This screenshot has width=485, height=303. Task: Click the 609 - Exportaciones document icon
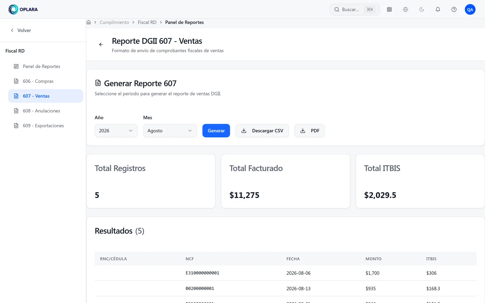tap(16, 125)
